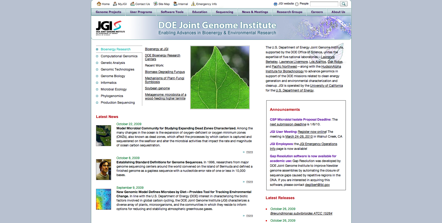Viewport: 442px width, 223px height.
Task: Click the Model Microbial Community headline
Action: click(x=176, y=128)
